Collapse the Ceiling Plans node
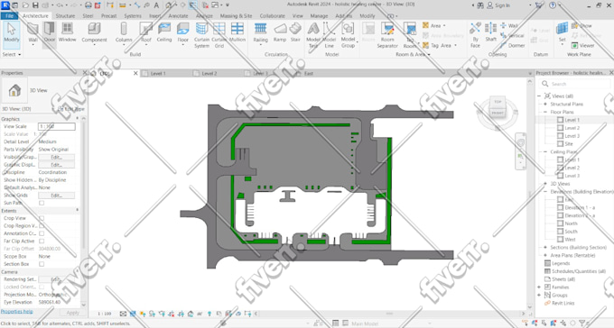The height and width of the screenshot is (328, 614). click(545, 151)
